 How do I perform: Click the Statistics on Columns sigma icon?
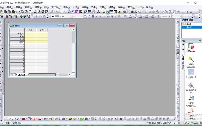(132, 12)
